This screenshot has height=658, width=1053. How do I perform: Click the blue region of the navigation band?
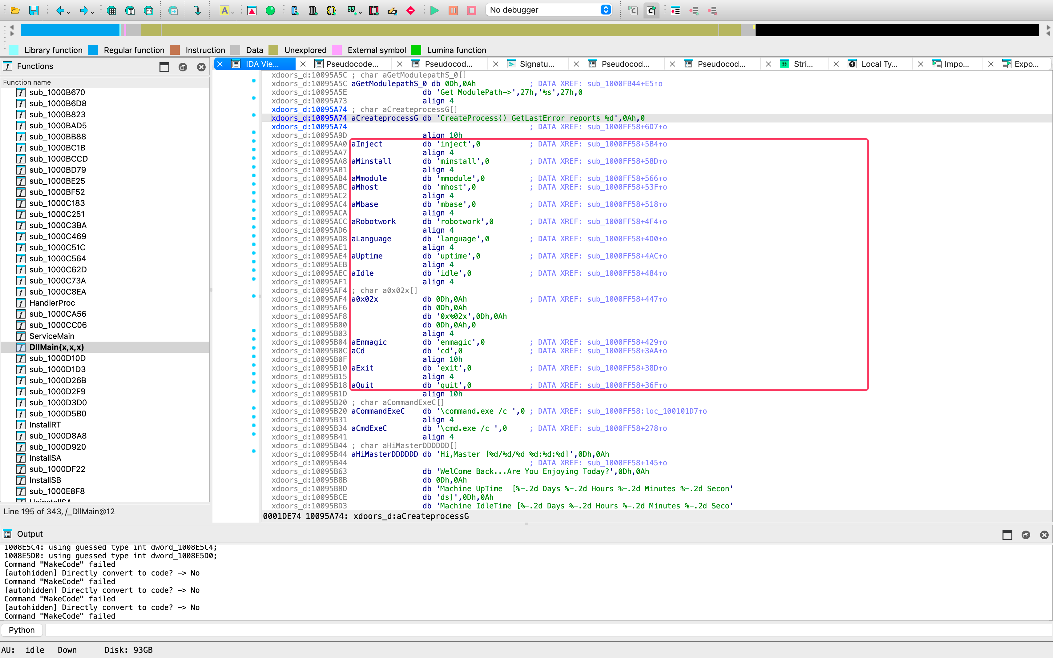[x=70, y=30]
